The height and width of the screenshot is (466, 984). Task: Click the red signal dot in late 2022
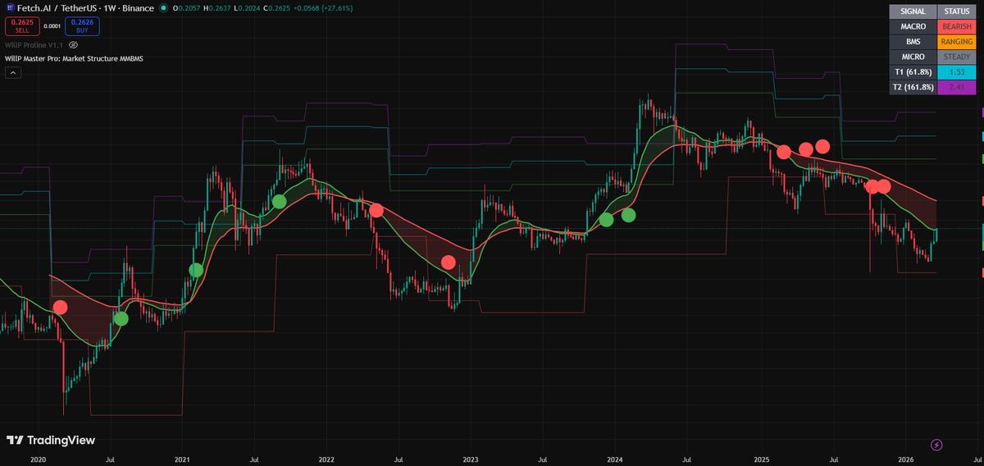pyautogui.click(x=449, y=263)
